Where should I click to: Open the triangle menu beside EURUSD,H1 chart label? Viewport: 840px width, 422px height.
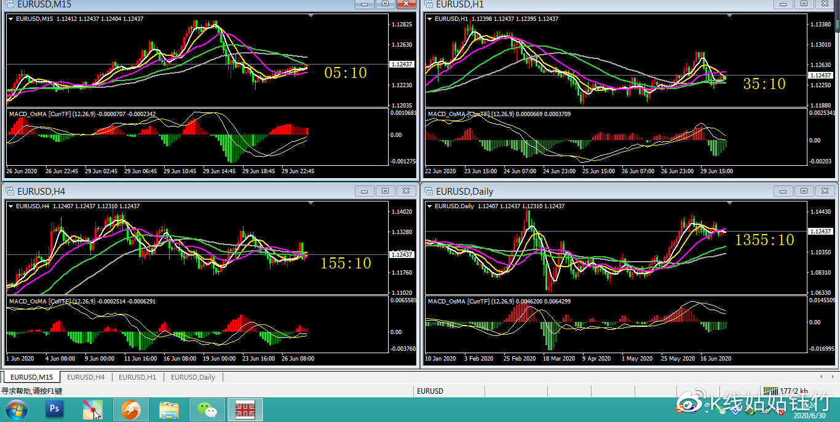click(x=430, y=19)
